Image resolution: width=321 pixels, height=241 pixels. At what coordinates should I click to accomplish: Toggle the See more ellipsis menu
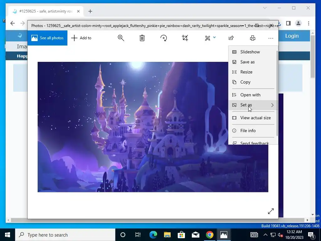(271, 38)
